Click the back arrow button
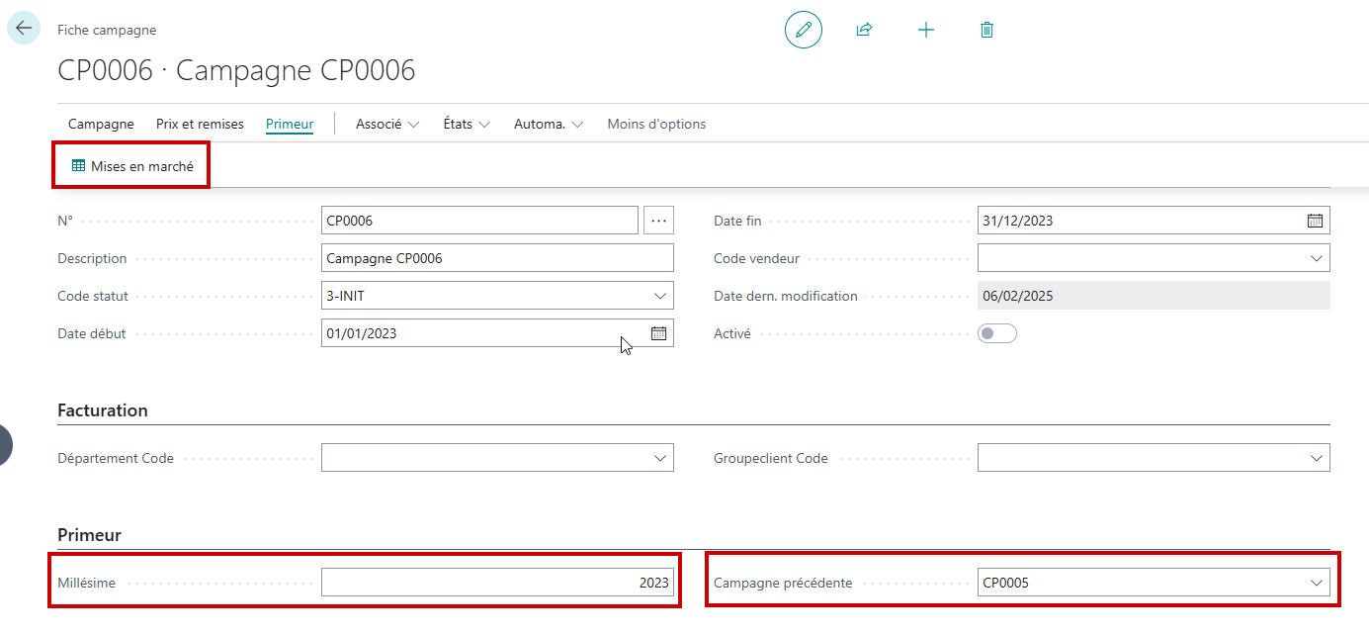This screenshot has width=1369, height=635. pyautogui.click(x=24, y=29)
